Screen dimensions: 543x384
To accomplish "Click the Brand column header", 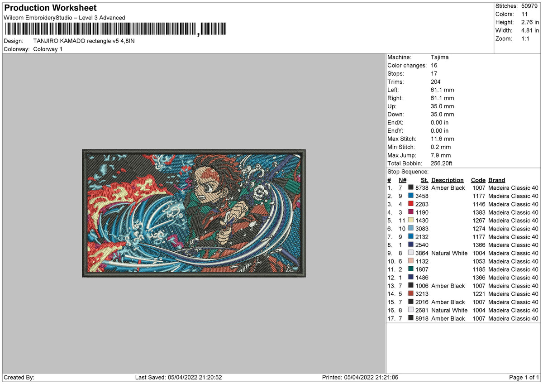I will click(x=496, y=180).
